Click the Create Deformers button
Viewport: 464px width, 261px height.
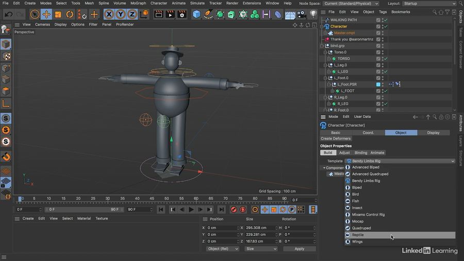pos(336,138)
